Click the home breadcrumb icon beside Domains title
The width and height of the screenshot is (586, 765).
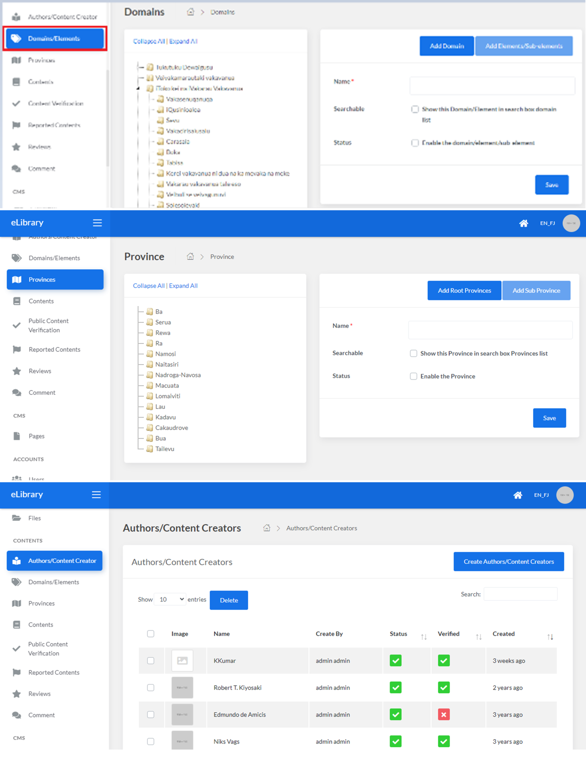pyautogui.click(x=190, y=12)
